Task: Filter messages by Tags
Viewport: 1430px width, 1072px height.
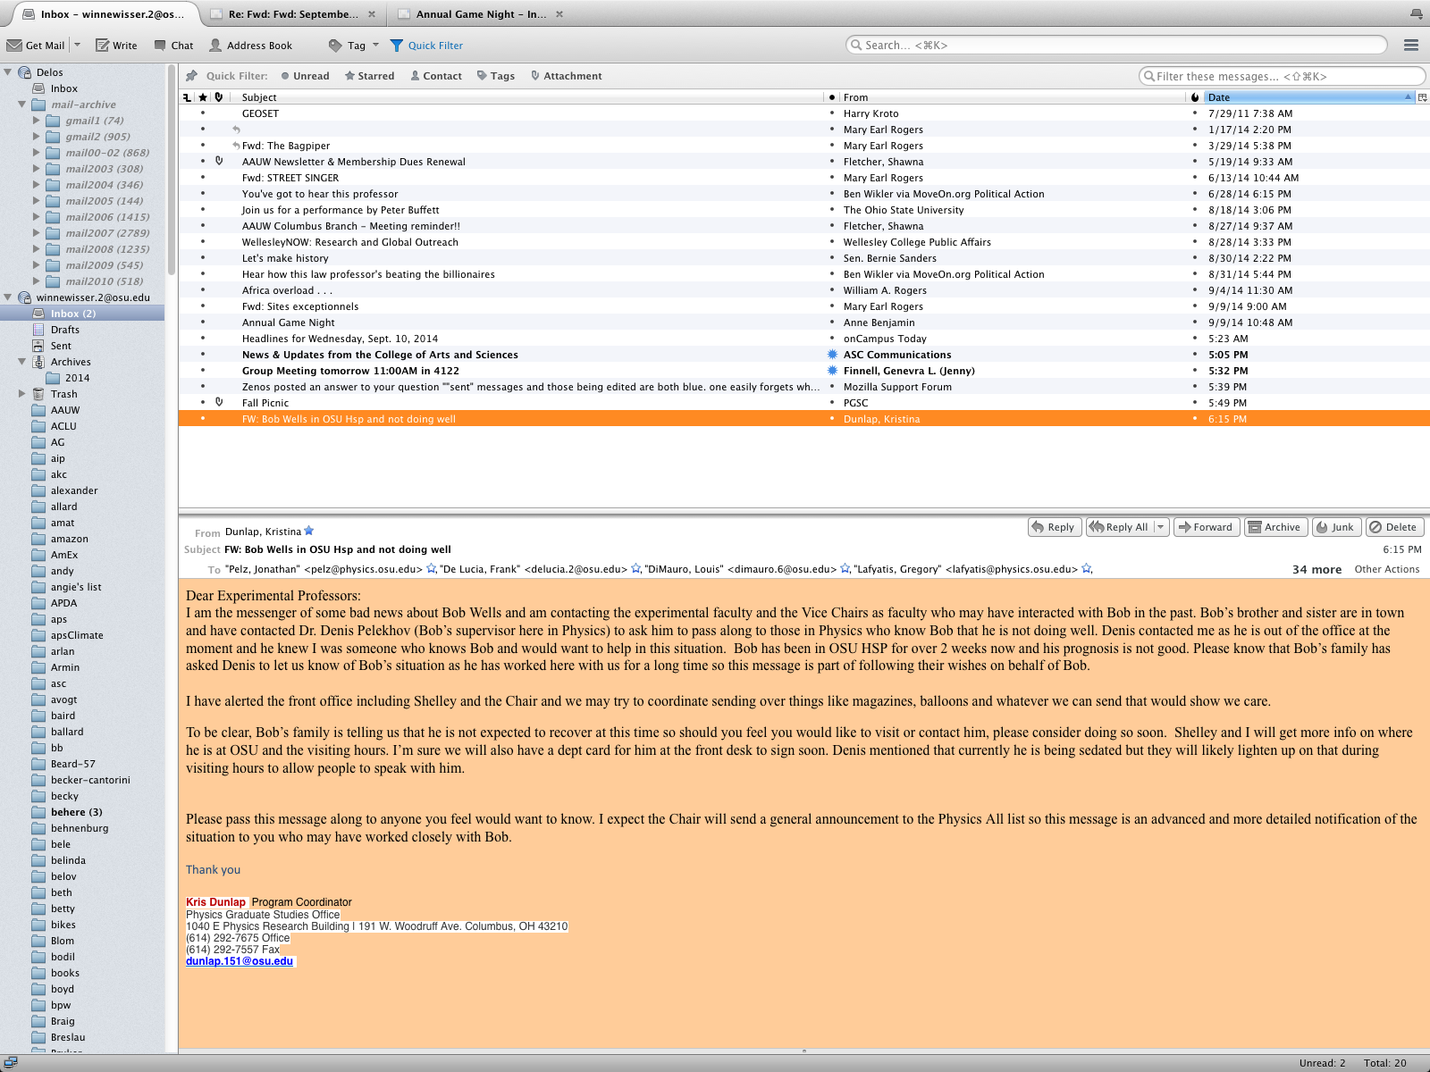Action: pyautogui.click(x=496, y=76)
